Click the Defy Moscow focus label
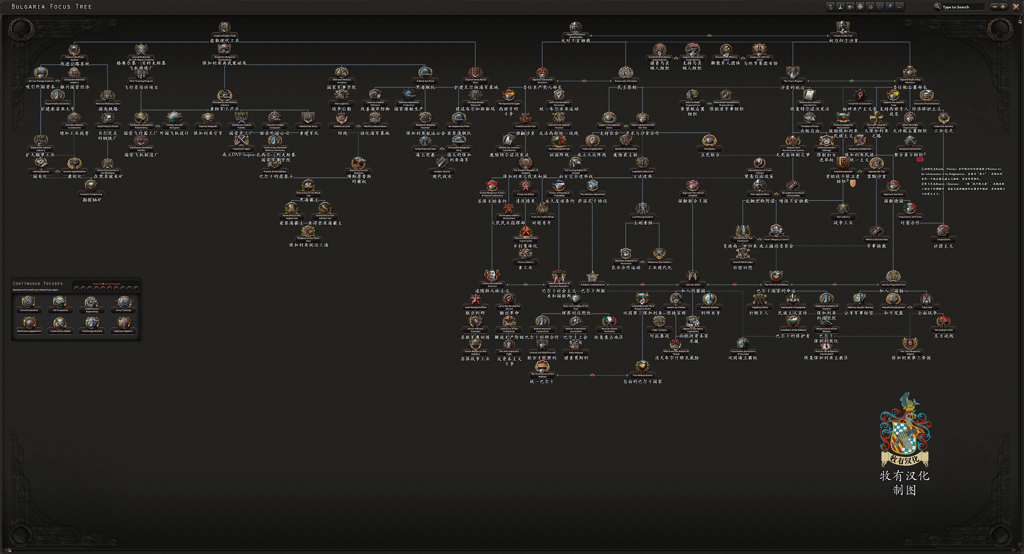This screenshot has height=554, width=1024. pyautogui.click(x=576, y=353)
